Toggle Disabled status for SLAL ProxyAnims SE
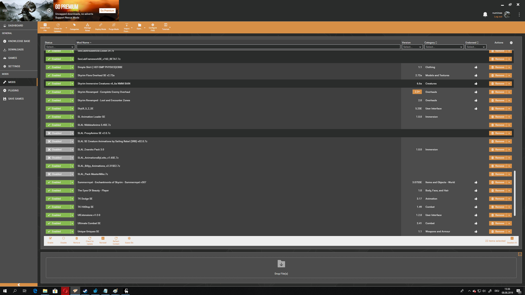The width and height of the screenshot is (525, 295). tap(58, 133)
